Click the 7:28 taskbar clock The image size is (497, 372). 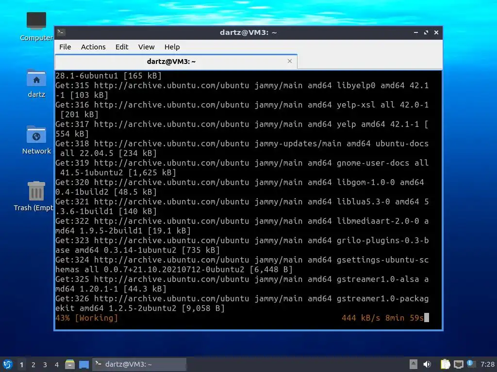(x=487, y=364)
